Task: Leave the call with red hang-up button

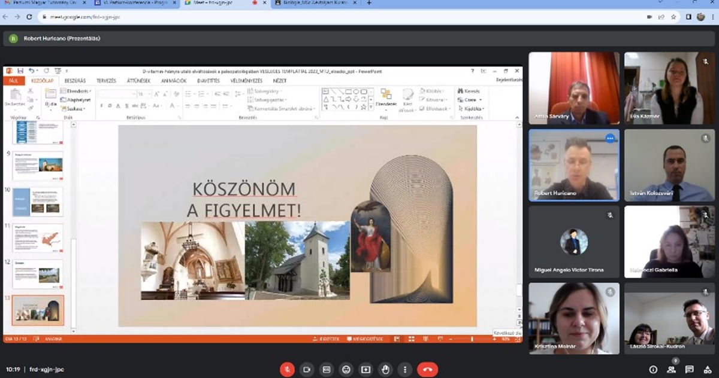Action: (x=427, y=369)
